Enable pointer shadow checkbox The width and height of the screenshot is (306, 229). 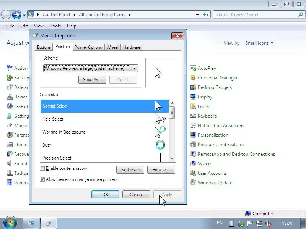point(42,168)
